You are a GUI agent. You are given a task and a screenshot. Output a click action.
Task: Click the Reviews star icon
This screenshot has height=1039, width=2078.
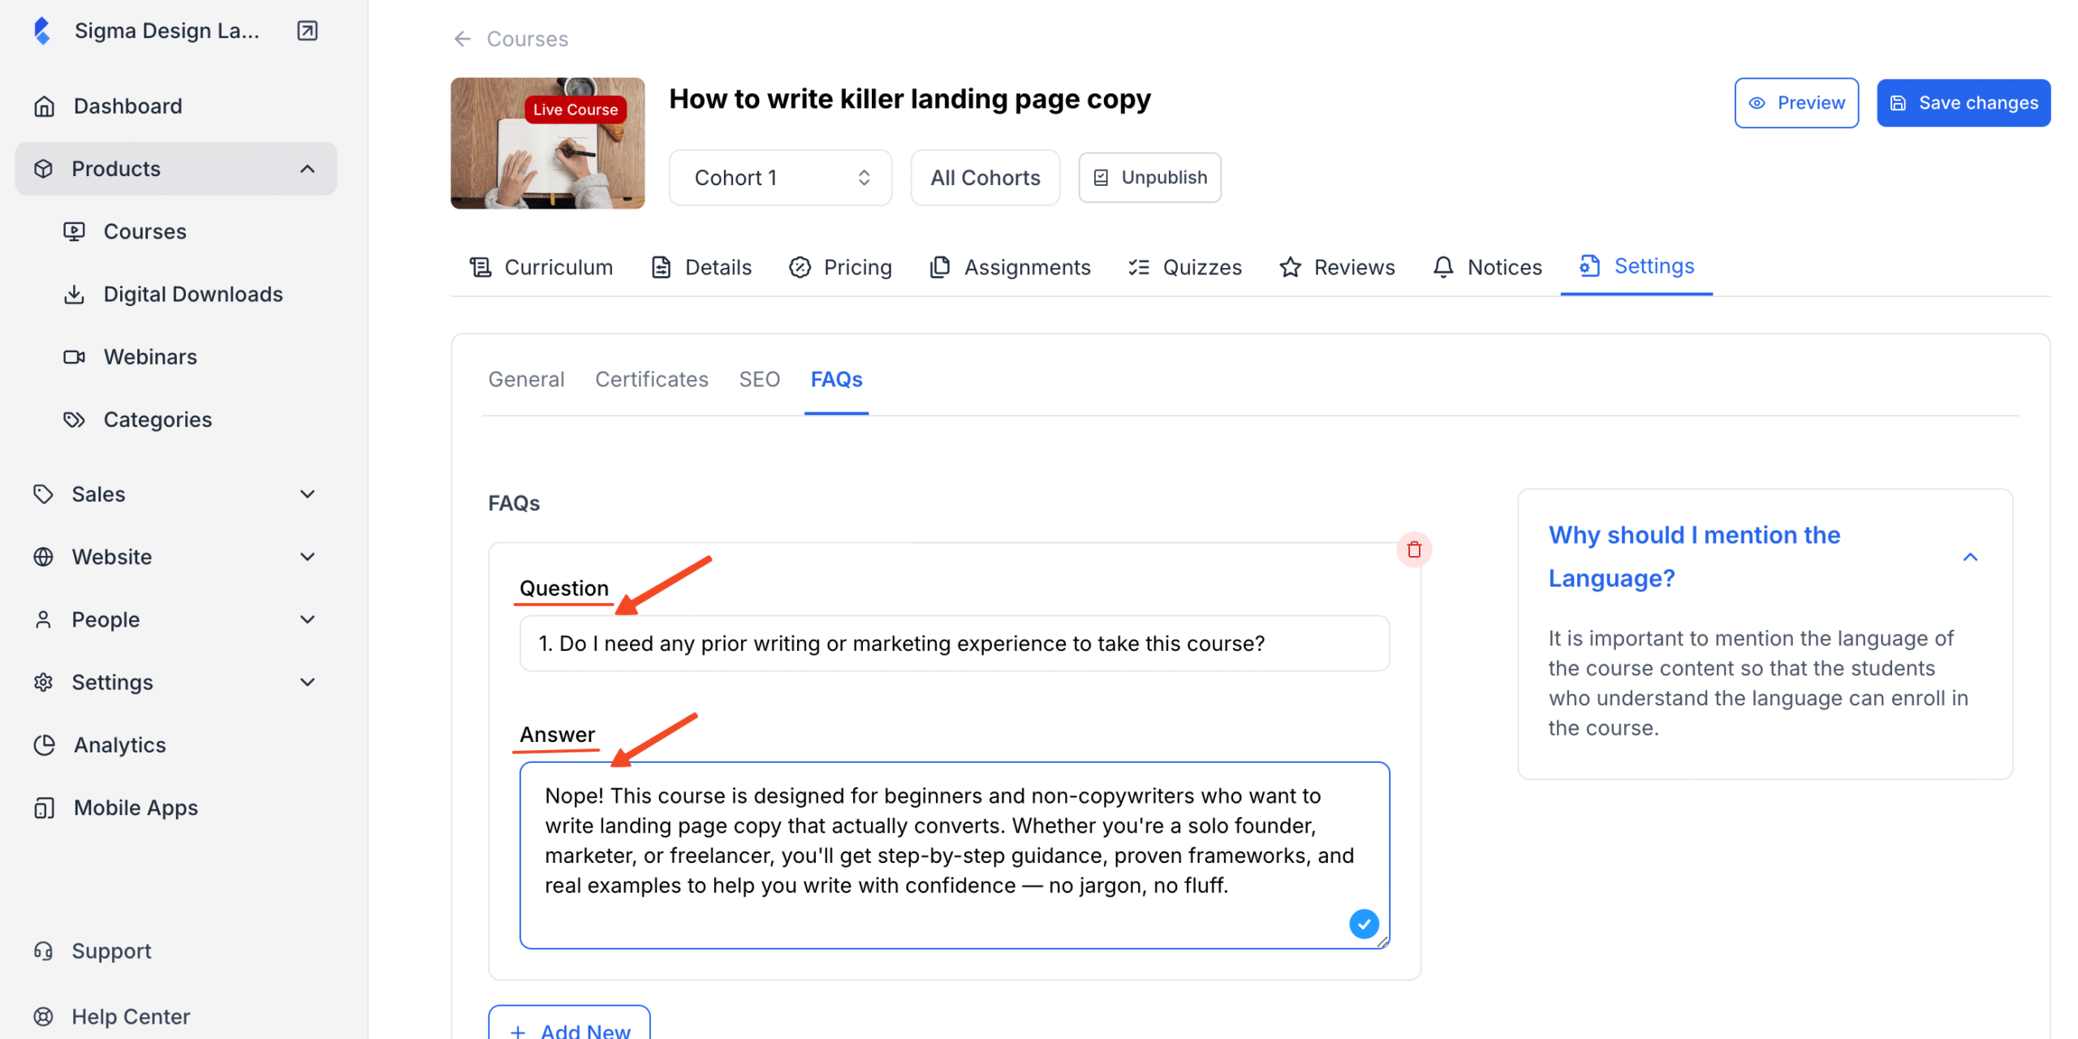[1290, 267]
